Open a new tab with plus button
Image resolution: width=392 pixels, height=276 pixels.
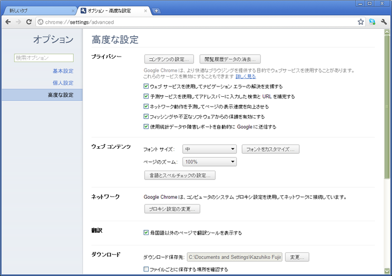pyautogui.click(x=156, y=11)
